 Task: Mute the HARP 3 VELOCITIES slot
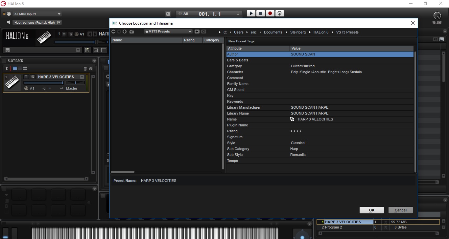click(x=26, y=77)
